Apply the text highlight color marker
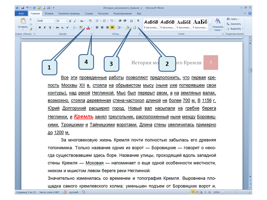This screenshot has width=267, height=200. click(x=81, y=27)
